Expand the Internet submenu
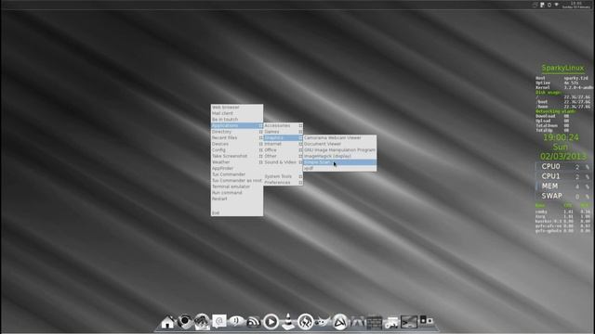Viewport: 595px width, 334px height. click(283, 144)
